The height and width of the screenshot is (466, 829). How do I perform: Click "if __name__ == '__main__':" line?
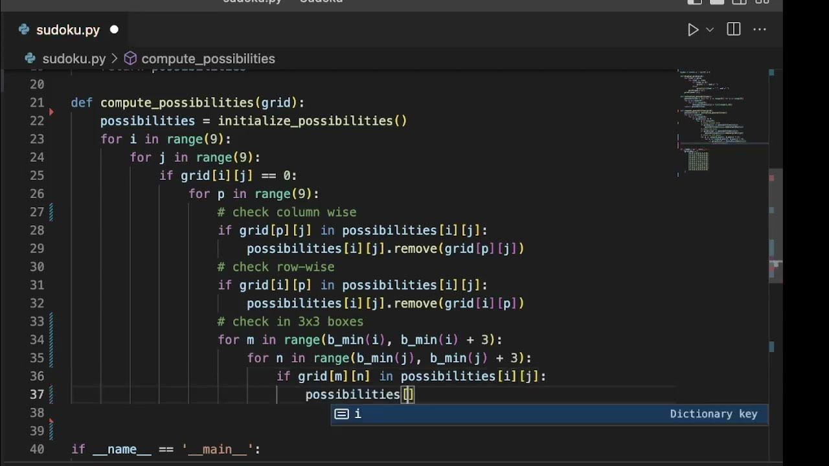pyautogui.click(x=166, y=449)
